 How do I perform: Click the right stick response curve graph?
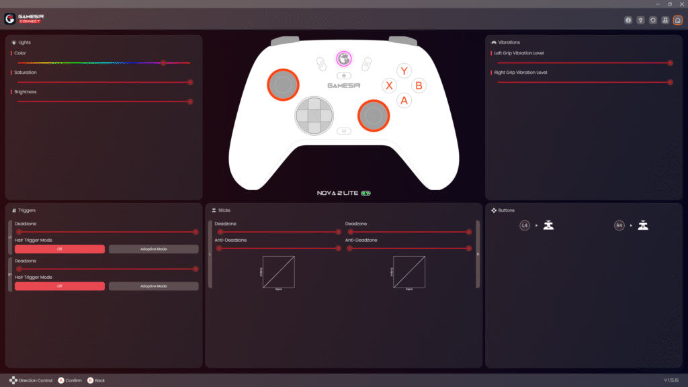(x=409, y=272)
